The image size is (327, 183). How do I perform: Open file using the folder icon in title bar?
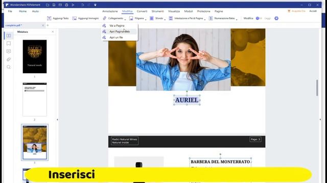pos(48,5)
